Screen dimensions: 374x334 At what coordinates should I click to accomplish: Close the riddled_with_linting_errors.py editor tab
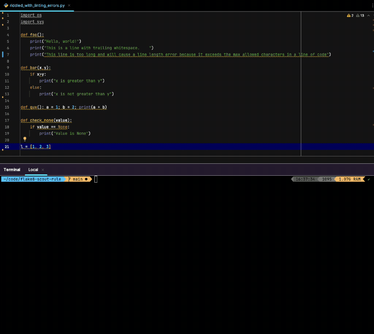tap(69, 5)
